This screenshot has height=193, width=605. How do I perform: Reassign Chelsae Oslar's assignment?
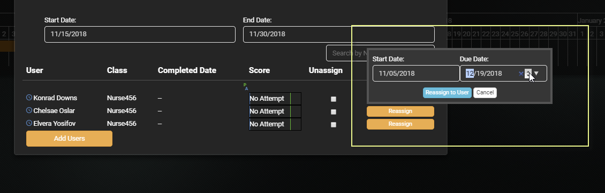400,111
